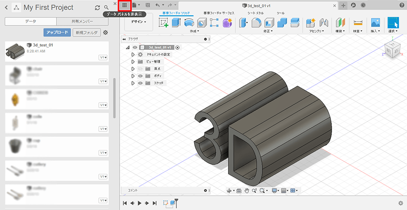Refresh the My First Project data panel
Image resolution: width=407 pixels, height=210 pixels.
[97, 8]
